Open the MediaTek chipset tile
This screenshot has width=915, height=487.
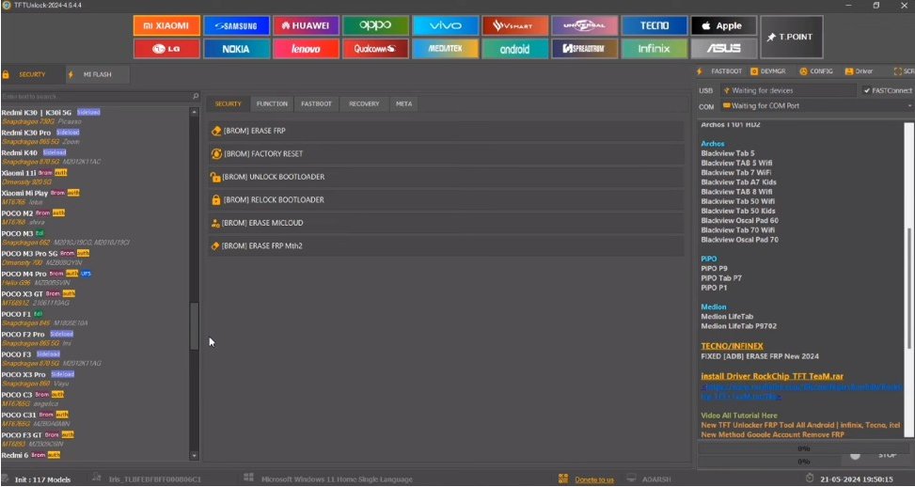tap(445, 49)
